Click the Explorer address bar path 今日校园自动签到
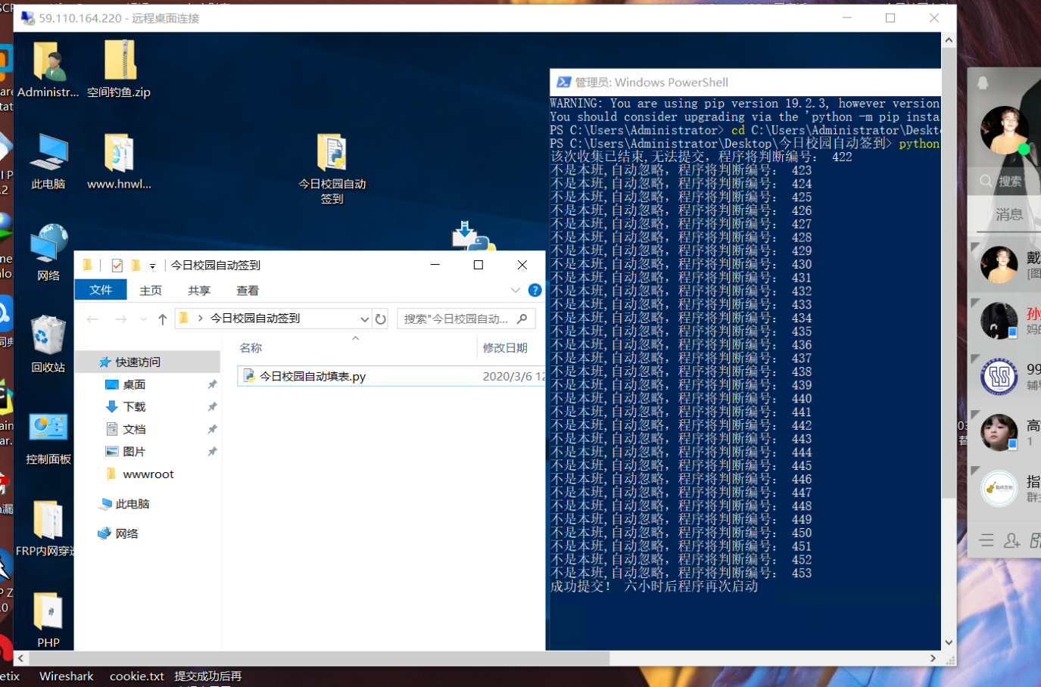The width and height of the screenshot is (1041, 687). pyautogui.click(x=255, y=319)
